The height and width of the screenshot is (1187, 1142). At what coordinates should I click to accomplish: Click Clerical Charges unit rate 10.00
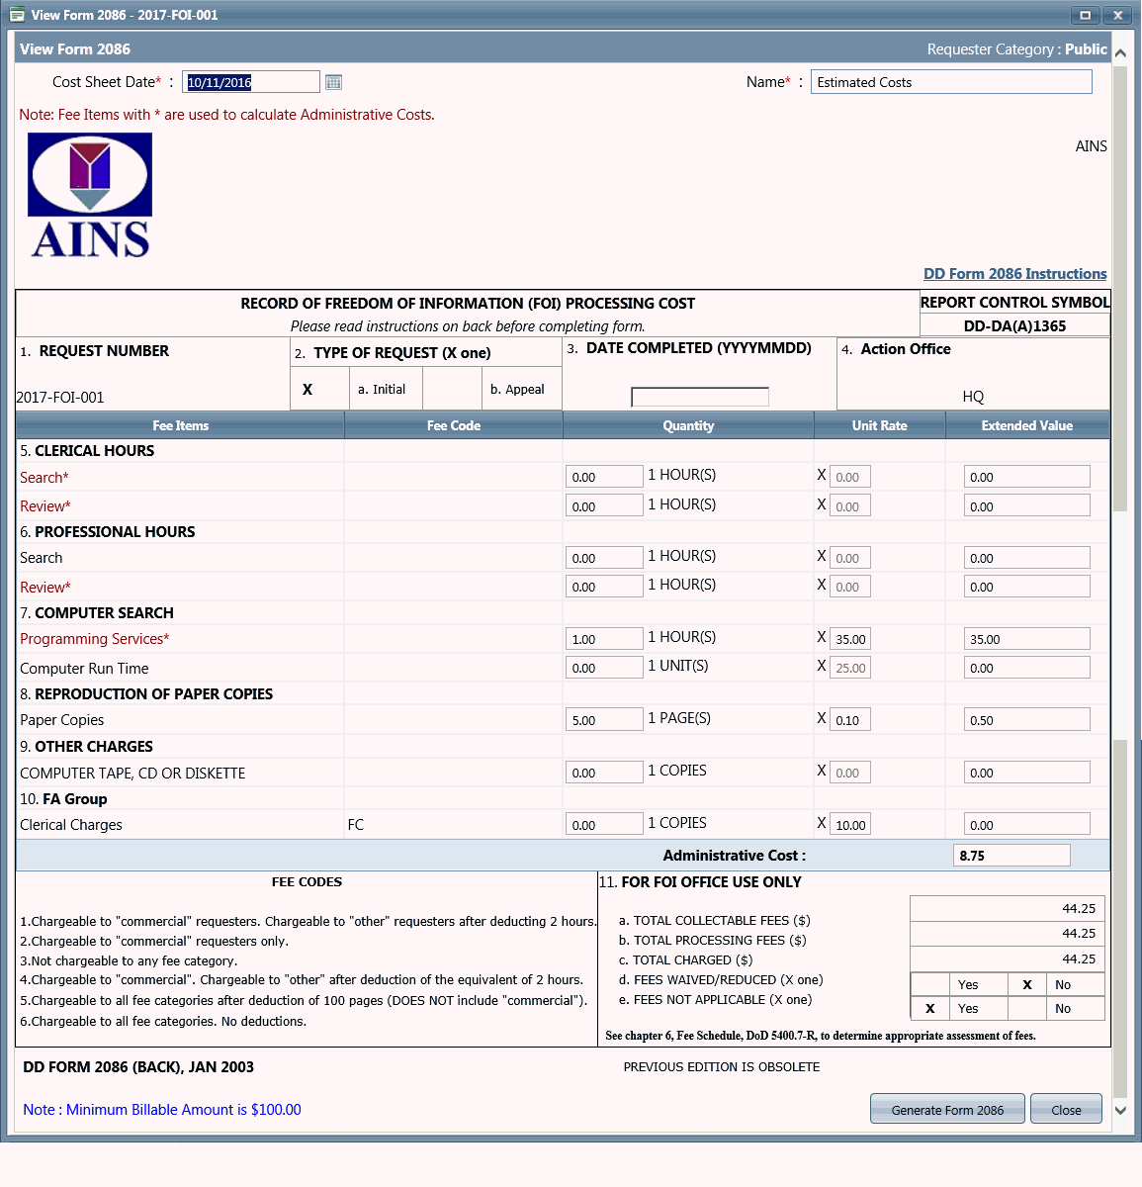point(850,825)
